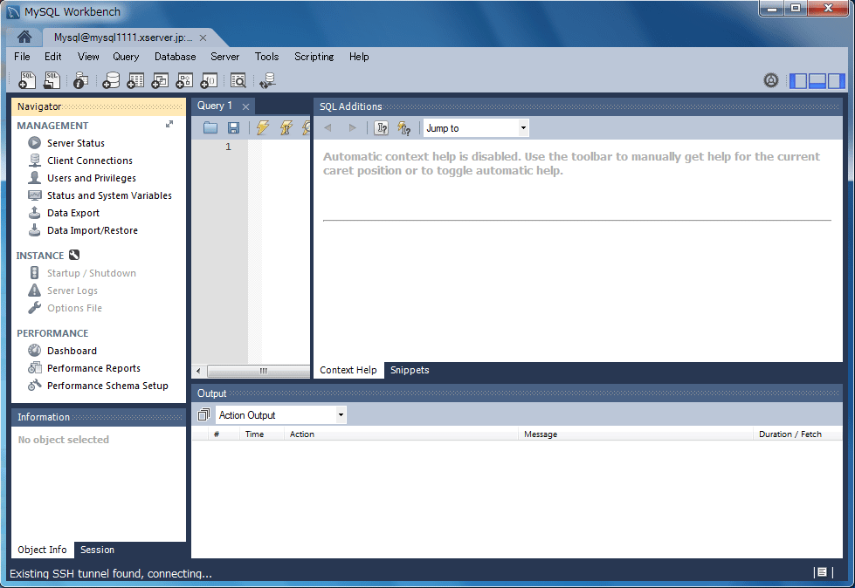Open the Database menu
This screenshot has width=855, height=588.
pos(175,57)
